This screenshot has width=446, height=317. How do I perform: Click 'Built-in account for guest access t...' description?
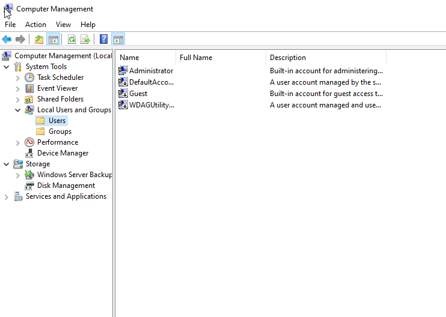326,94
